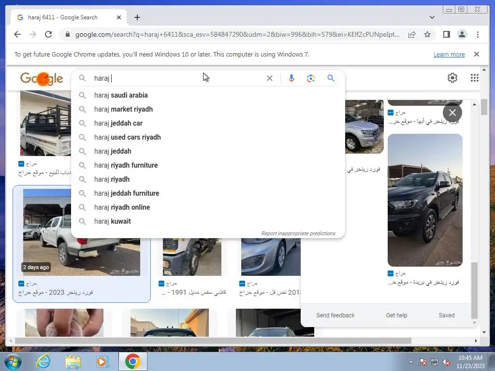Open Chrome profile avatar

pyautogui.click(x=462, y=34)
